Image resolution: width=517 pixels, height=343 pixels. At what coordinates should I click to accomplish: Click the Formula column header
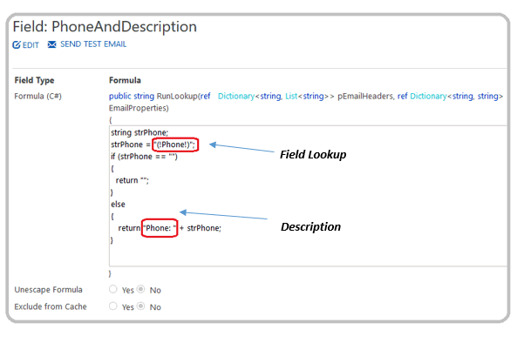pos(125,80)
